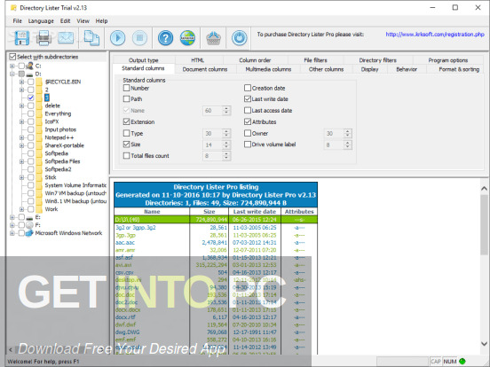The width and height of the screenshot is (490, 367).
Task: Open the View menu
Action: (x=83, y=21)
